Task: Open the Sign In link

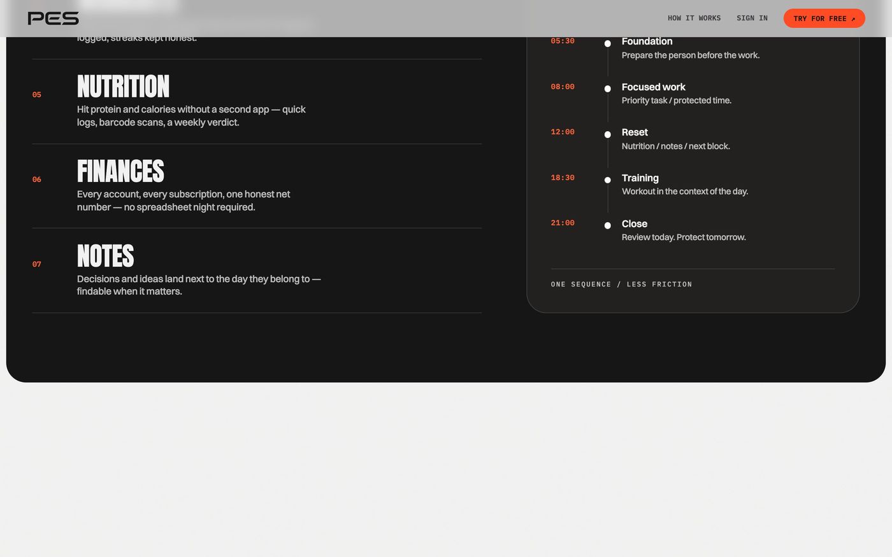Action: coord(752,18)
